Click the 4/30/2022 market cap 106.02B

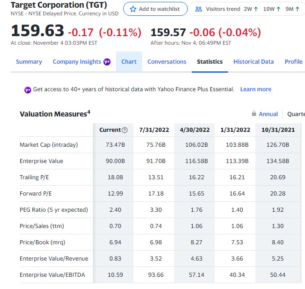(197, 144)
